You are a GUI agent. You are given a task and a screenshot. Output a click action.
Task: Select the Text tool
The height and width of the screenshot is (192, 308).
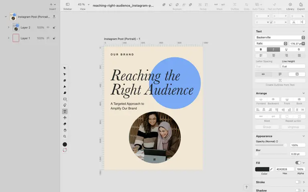coord(65,112)
